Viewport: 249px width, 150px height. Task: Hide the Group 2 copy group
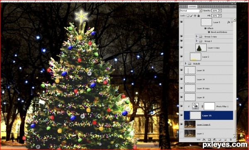click(181, 36)
